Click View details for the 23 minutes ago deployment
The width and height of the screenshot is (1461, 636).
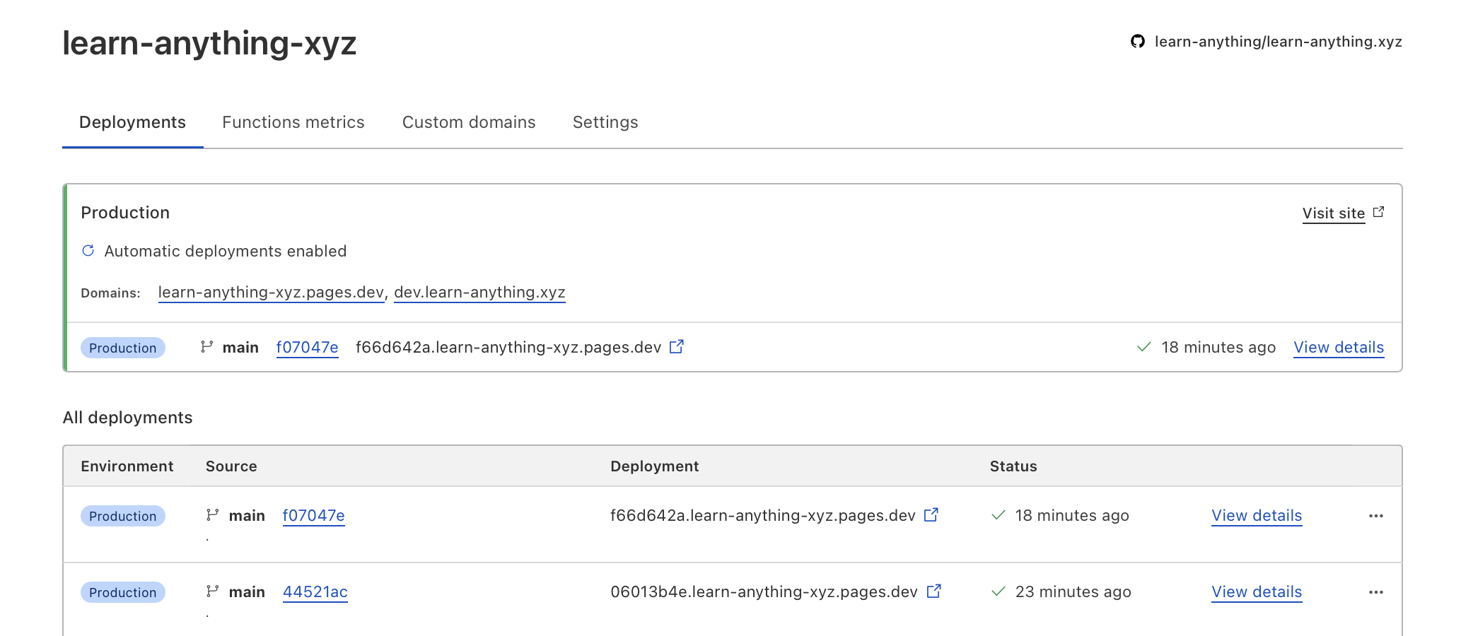(x=1257, y=592)
